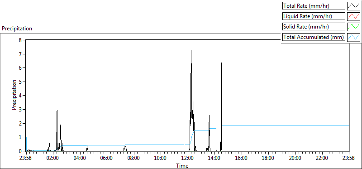This screenshot has width=362, height=169.
Task: Click the Time x-axis label
Action: (182, 166)
